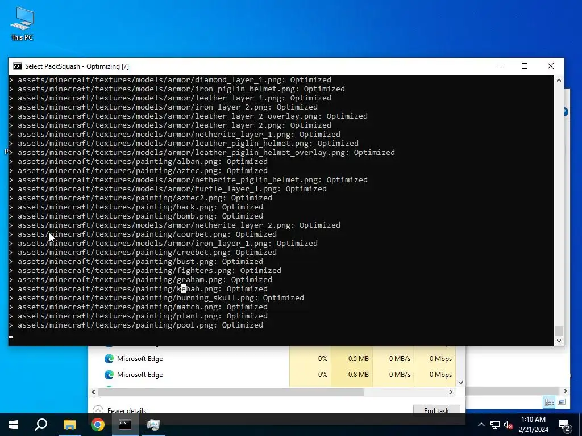Click the netherite_layer_1.png console line
Viewport: 582px width, 436px height.
175,134
